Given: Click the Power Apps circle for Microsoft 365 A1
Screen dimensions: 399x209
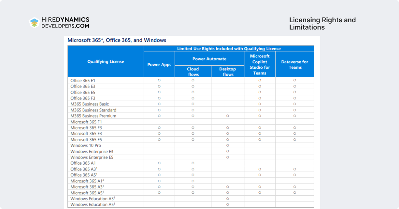Looking at the screenshot, I should [159, 181].
